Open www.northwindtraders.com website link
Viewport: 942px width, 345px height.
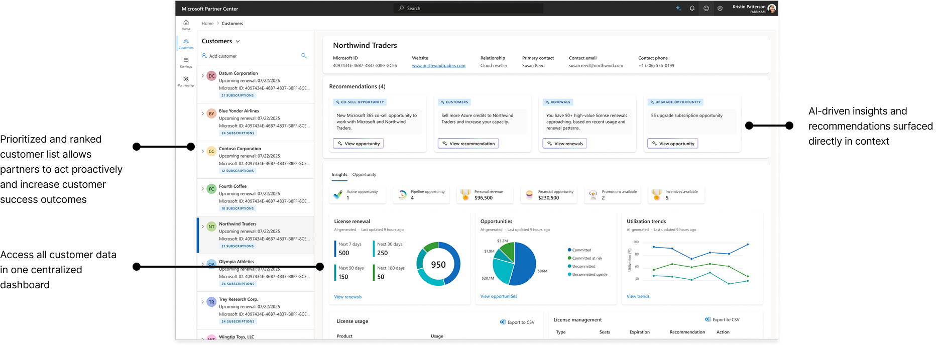click(438, 66)
